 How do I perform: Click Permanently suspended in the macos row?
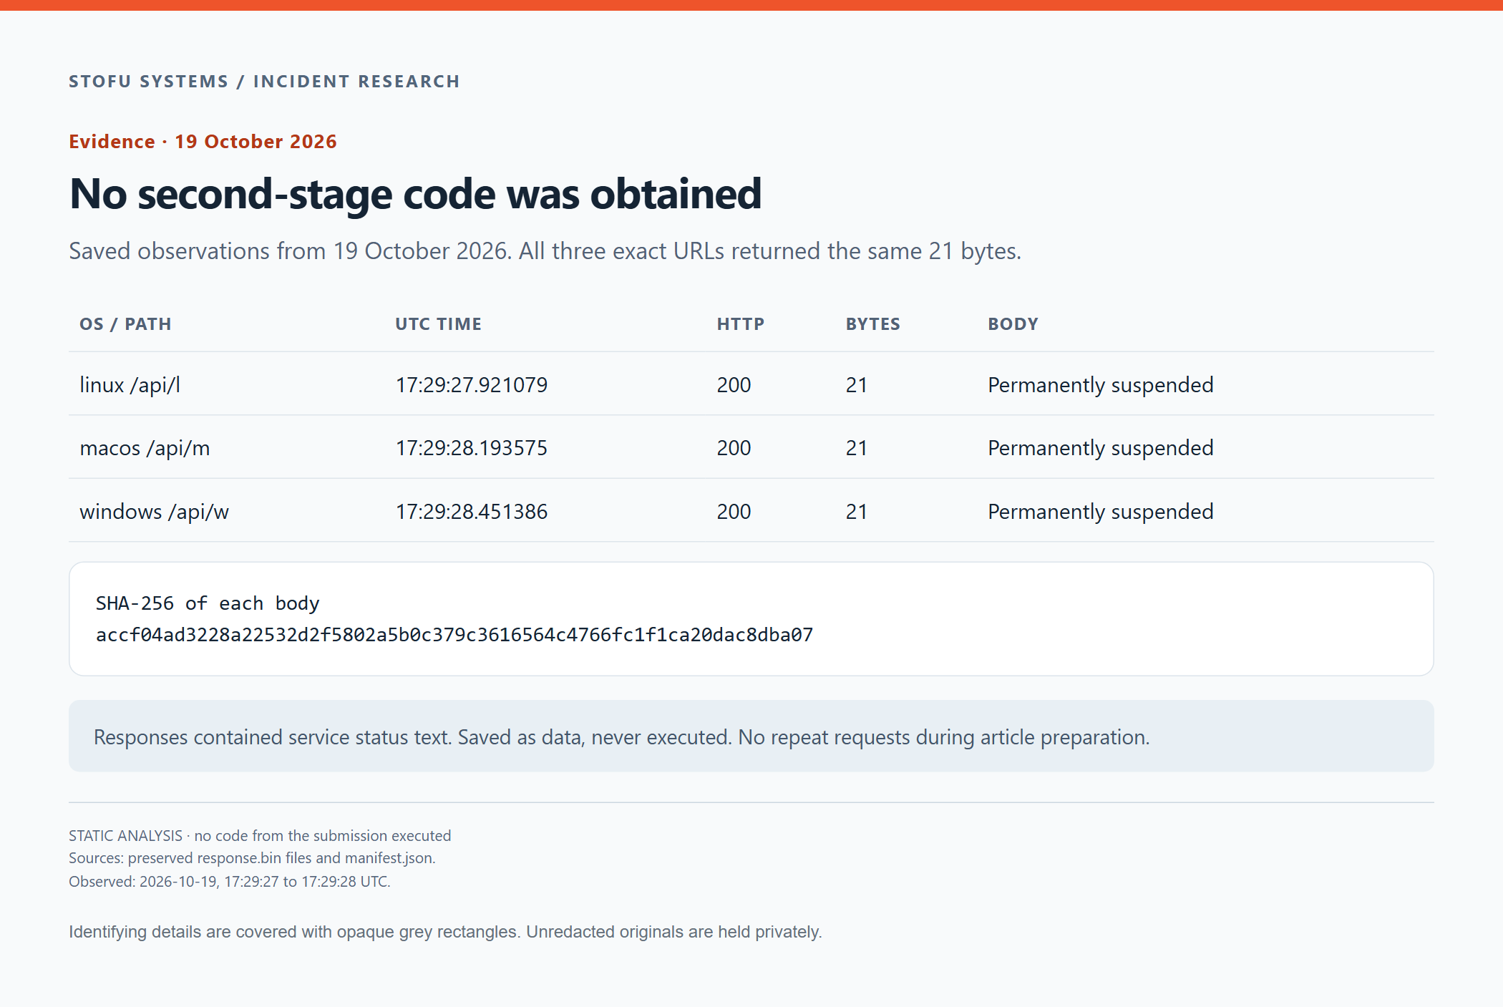pos(1100,448)
